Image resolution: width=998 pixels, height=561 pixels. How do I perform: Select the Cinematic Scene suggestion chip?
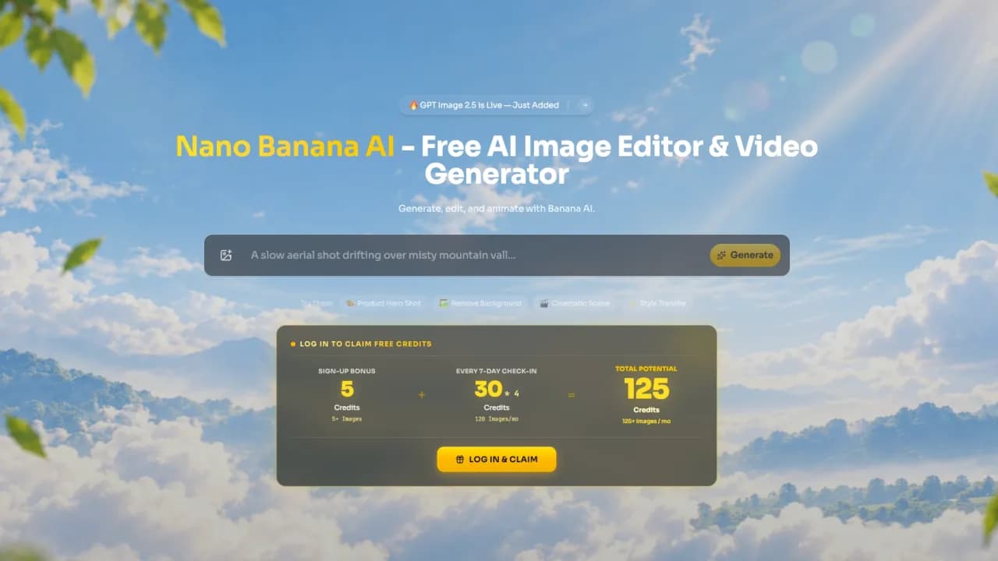tap(575, 303)
